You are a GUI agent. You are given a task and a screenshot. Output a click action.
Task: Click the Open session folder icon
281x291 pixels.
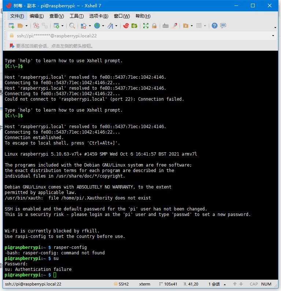[x=20, y=26]
